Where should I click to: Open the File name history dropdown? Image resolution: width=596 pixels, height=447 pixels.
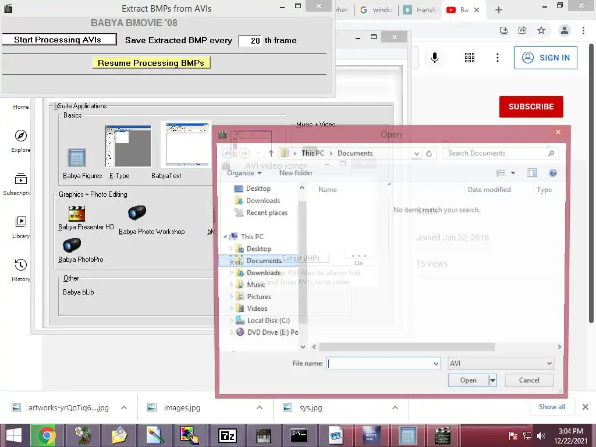tap(436, 364)
